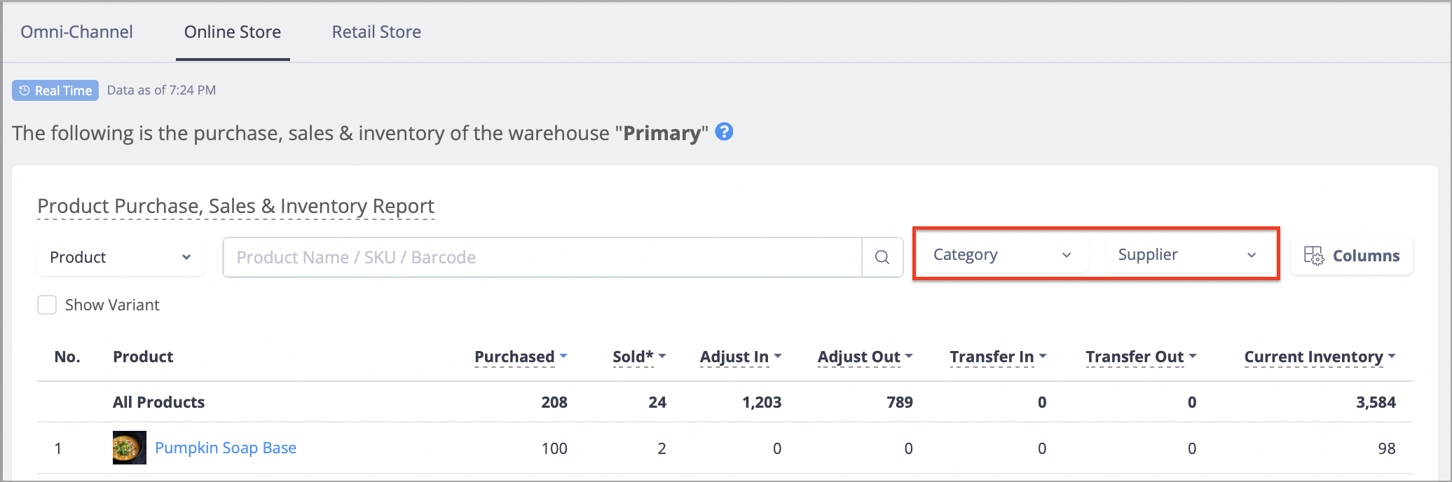Screen dimensions: 1452x482
Task: Click the 208 Purchased total
Action: [x=554, y=402]
